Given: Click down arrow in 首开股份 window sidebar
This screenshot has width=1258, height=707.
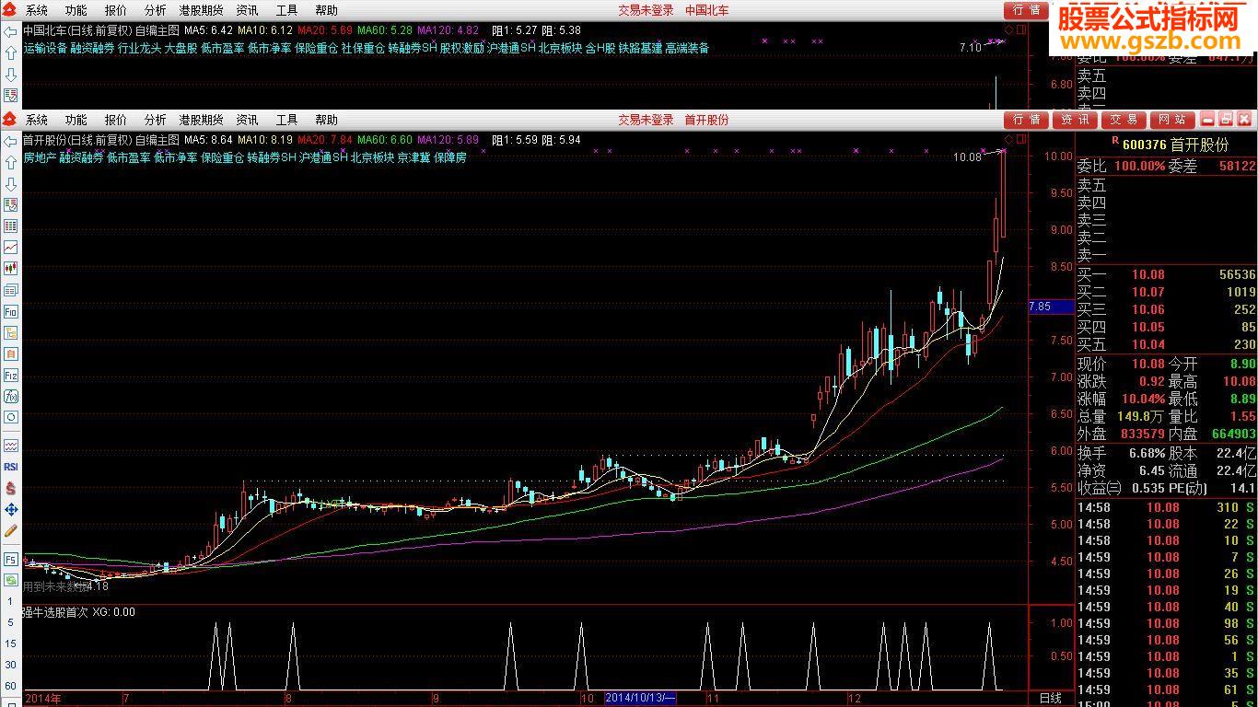Looking at the screenshot, I should 10,183.
